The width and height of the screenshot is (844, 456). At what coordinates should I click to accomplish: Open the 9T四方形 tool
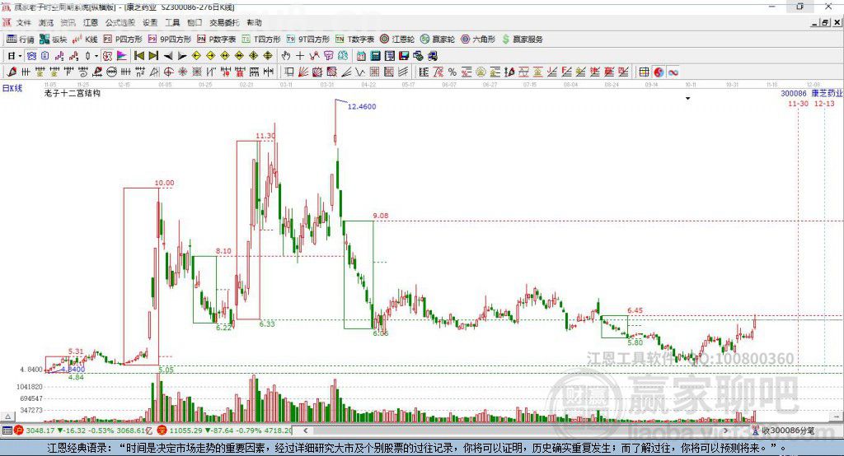(x=308, y=40)
